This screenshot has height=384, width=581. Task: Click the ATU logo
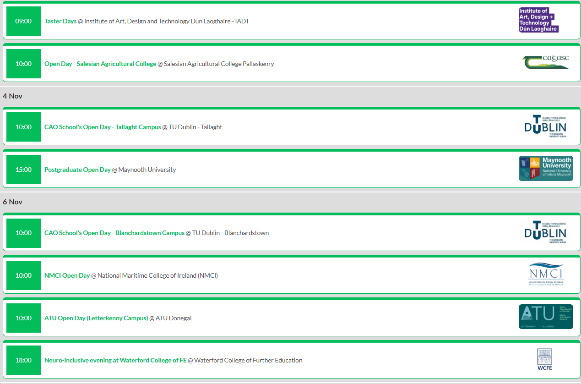pos(545,317)
